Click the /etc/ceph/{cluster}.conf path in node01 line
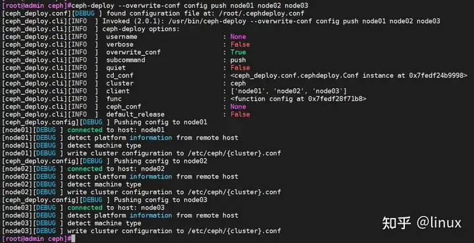This screenshot has width=474, height=243. click(234, 153)
